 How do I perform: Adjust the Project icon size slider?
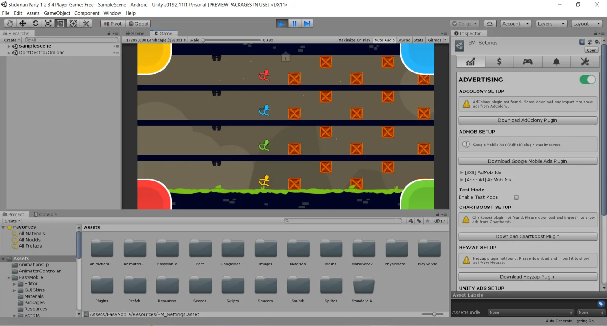432,314
